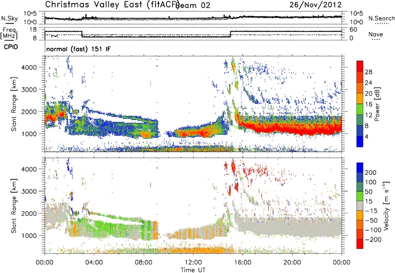The width and height of the screenshot is (395, 273).
Task: Click the 18 MHz frequency axis value
Action: (x=33, y=30)
